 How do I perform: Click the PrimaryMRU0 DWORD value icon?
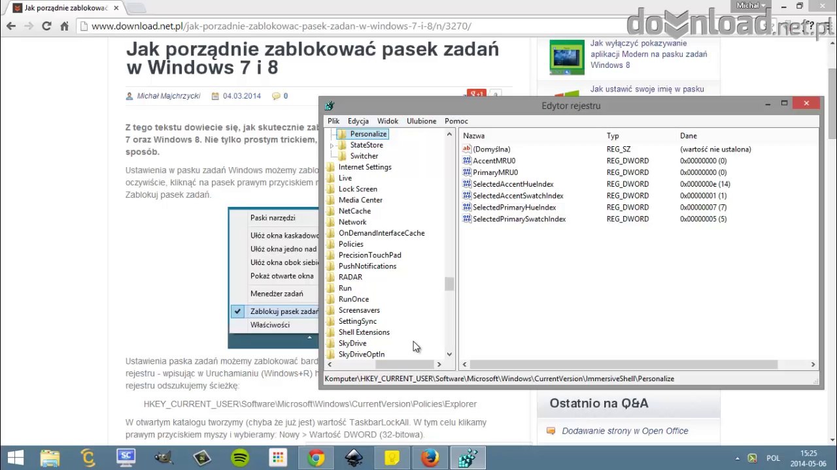click(x=467, y=172)
